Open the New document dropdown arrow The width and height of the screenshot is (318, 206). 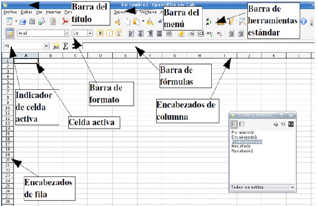16,22
